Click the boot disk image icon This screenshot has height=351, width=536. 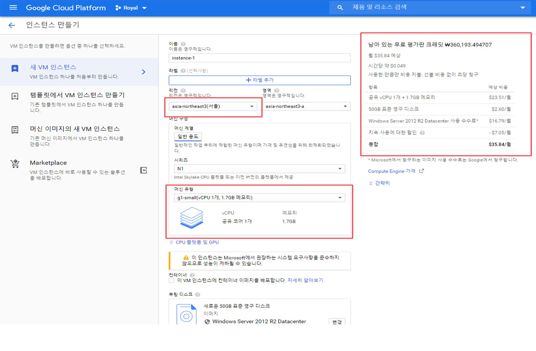click(186, 314)
